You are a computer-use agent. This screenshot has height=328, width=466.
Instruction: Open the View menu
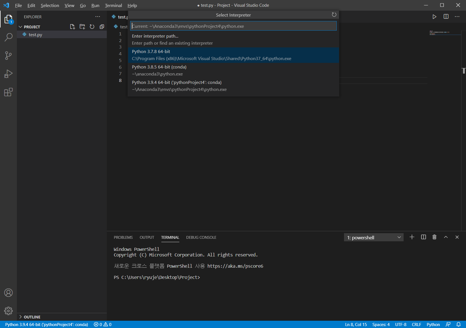point(69,5)
